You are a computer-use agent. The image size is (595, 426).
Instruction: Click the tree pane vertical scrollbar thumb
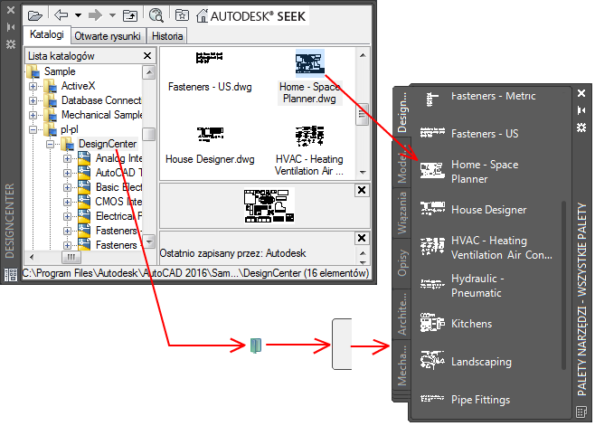point(149,134)
